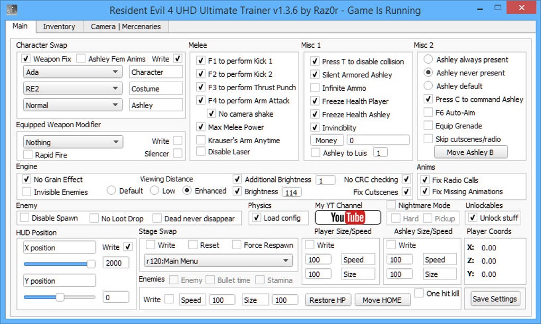This screenshot has width=541, height=324.
Task: Toggle Freeze Health Player checkbox
Action: coord(315,101)
